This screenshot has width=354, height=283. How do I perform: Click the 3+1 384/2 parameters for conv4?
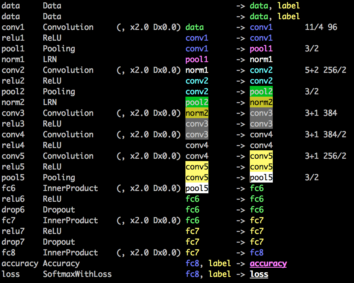coord(325,135)
